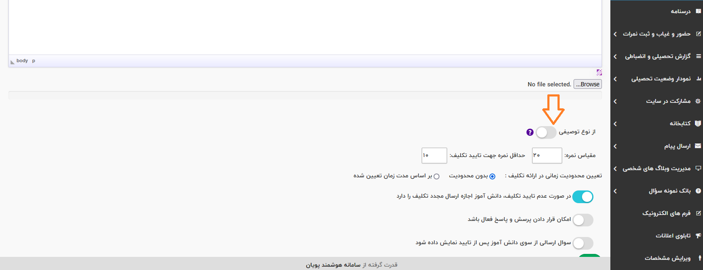The width and height of the screenshot is (703, 270).
Task: Enable the question and answer toggle
Action: point(583,220)
